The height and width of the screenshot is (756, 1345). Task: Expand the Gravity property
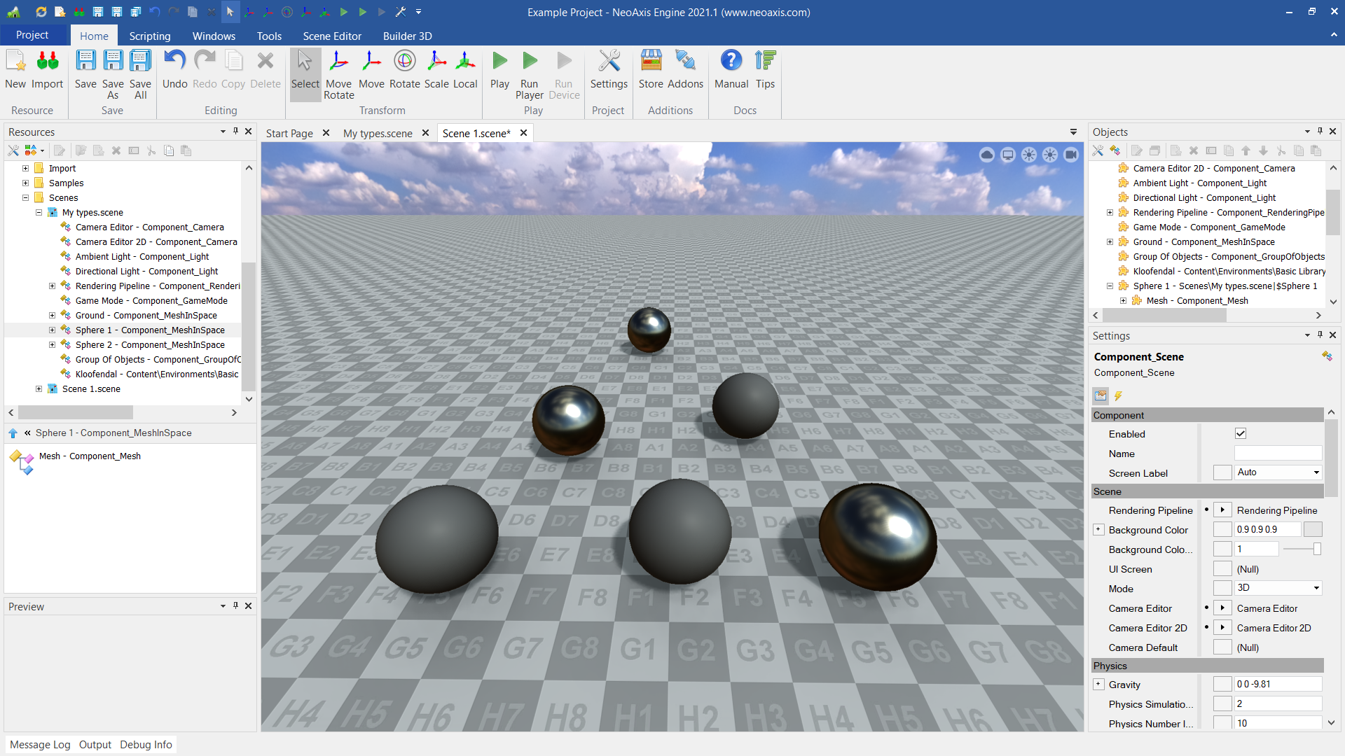[1098, 685]
